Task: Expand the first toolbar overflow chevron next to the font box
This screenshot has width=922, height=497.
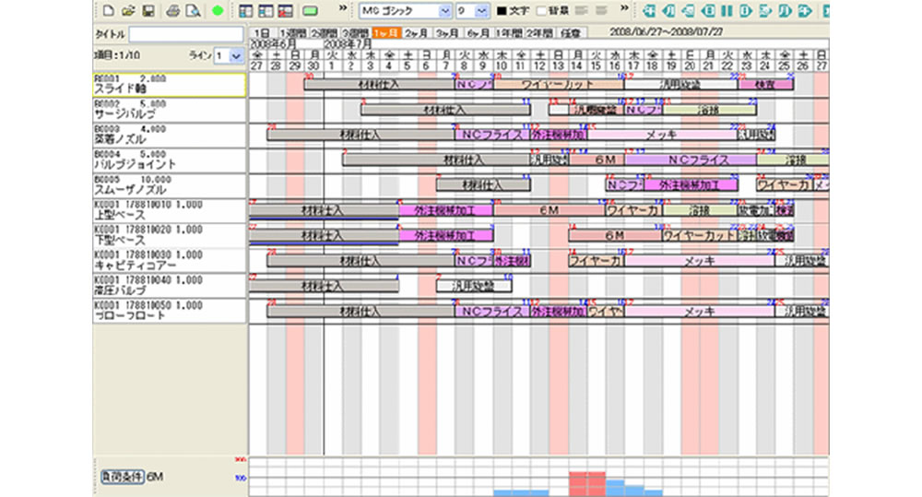Action: point(343,7)
